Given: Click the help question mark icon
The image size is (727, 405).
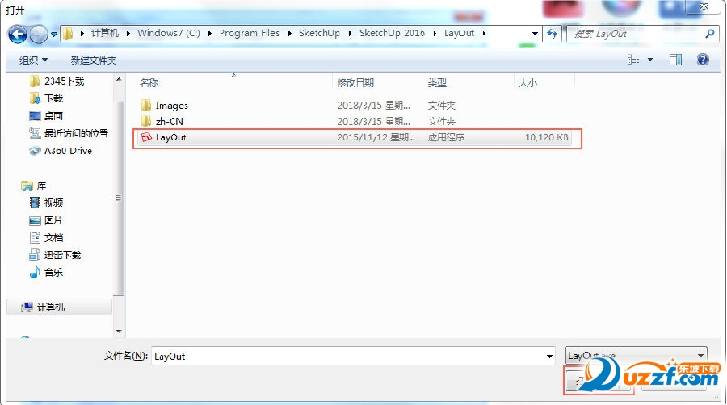Looking at the screenshot, I should (x=703, y=60).
